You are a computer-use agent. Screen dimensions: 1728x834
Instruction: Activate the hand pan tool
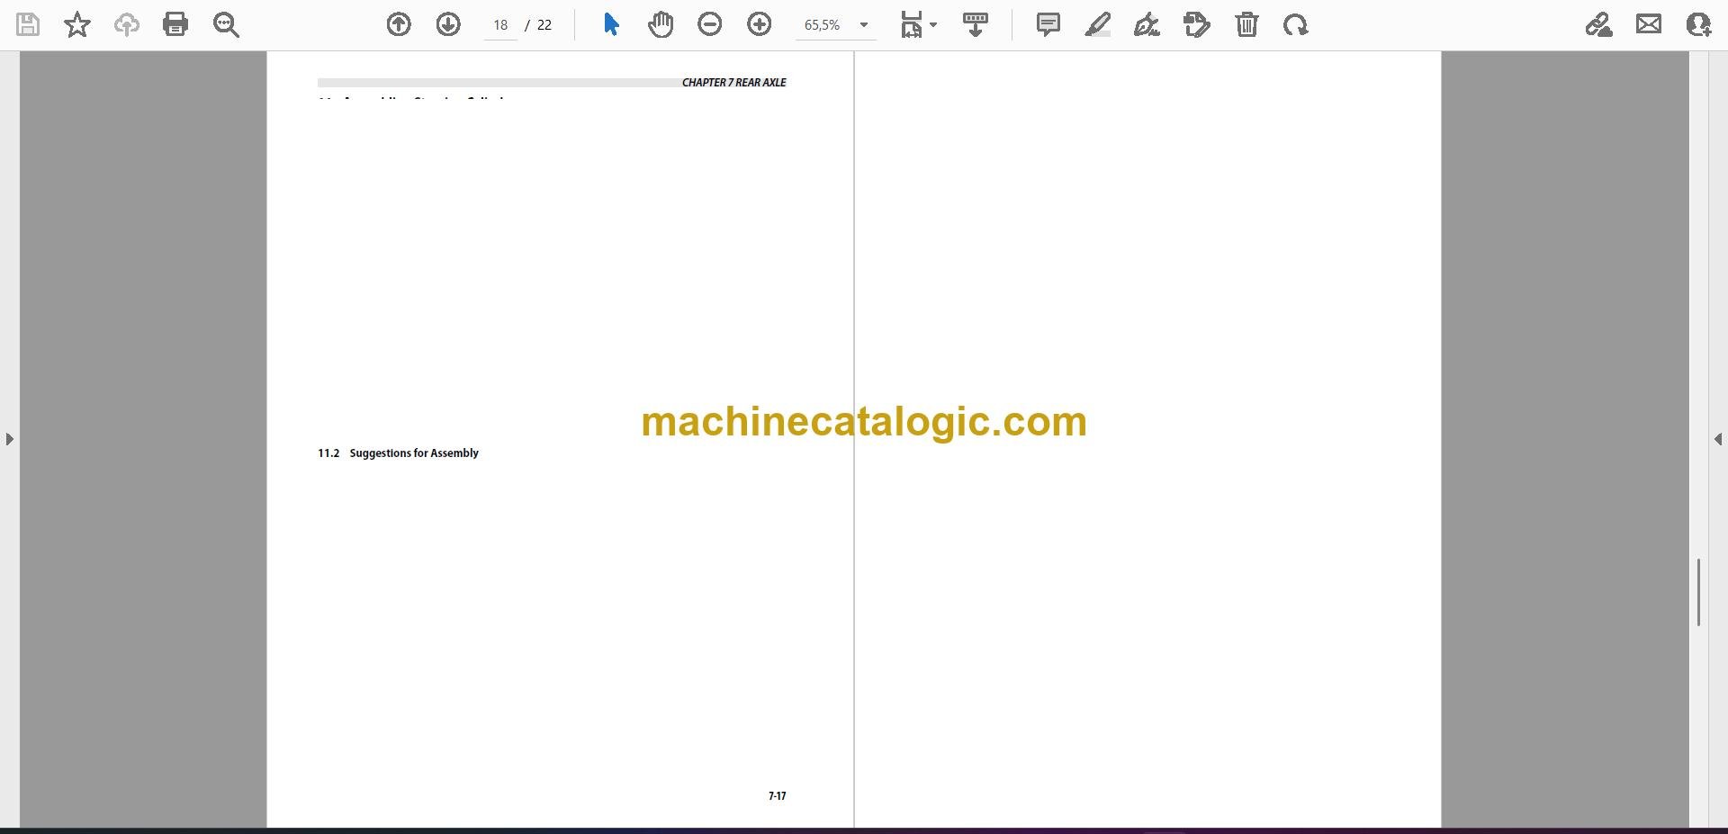(661, 24)
